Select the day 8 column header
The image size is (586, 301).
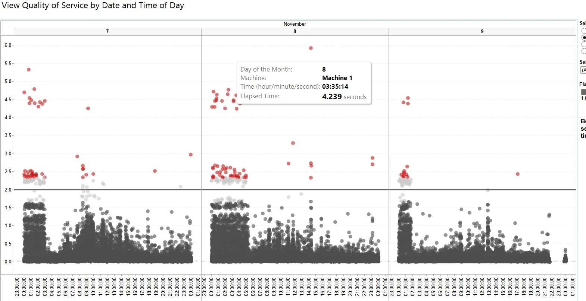point(295,32)
